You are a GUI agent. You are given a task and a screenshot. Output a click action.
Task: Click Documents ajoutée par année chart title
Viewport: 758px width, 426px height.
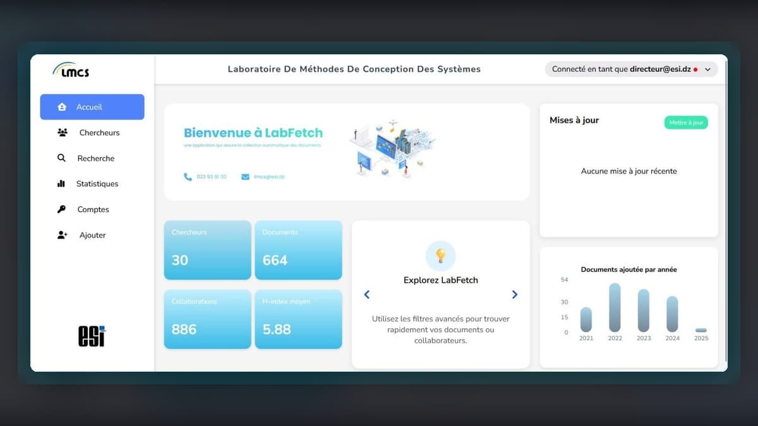629,269
